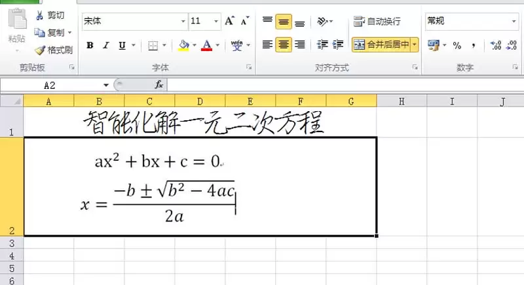Image resolution: width=524 pixels, height=285 pixels.
Task: Click the Percent Style icon
Action: [x=457, y=45]
